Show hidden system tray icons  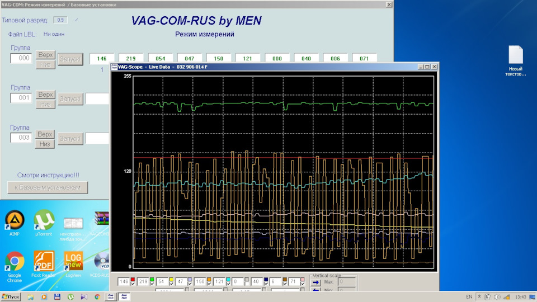pyautogui.click(x=479, y=297)
